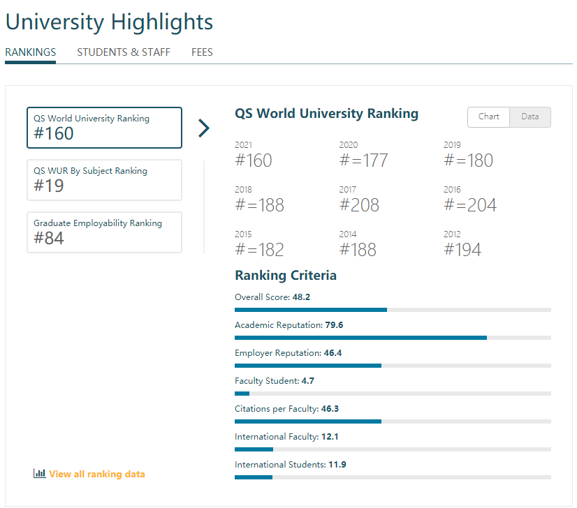Image resolution: width=577 pixels, height=508 pixels.
Task: Open the RANKINGS tab
Action: click(x=31, y=52)
